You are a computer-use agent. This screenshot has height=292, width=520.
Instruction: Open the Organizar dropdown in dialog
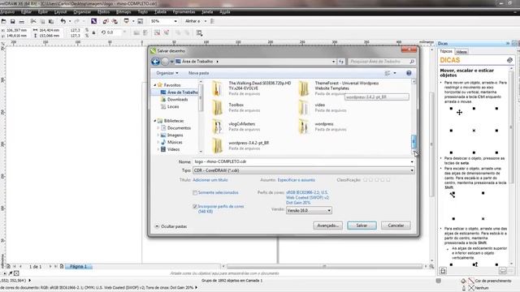tap(167, 73)
